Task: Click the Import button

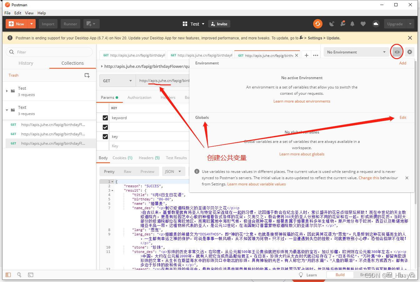Action: pyautogui.click(x=48, y=24)
